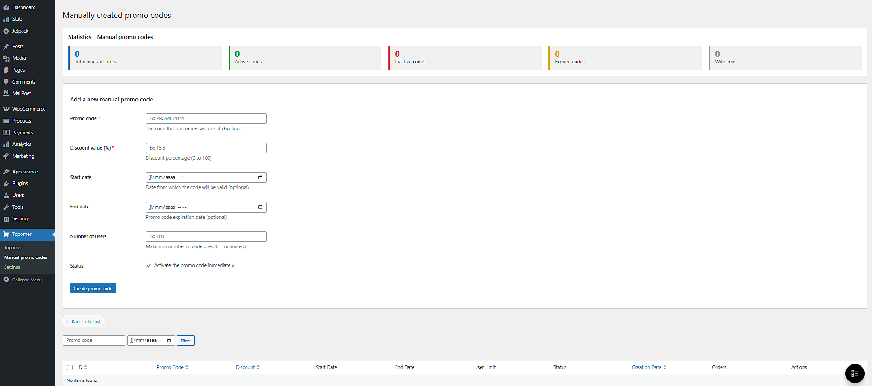872x386 pixels.
Task: Open the filter date calendar picker icon
Action: point(169,341)
